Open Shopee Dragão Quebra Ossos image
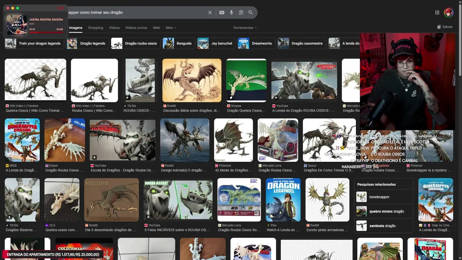 click(x=246, y=80)
